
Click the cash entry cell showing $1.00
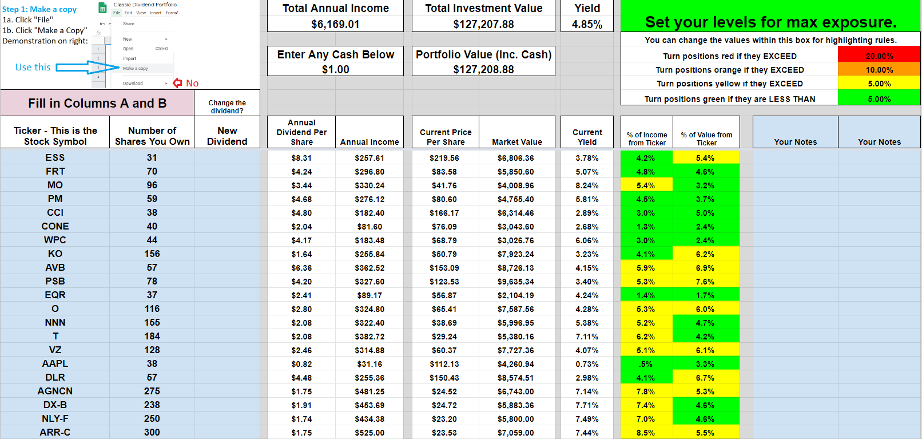coord(335,69)
